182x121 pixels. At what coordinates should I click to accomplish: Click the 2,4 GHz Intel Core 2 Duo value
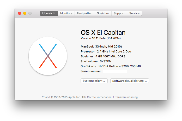coord(114,52)
